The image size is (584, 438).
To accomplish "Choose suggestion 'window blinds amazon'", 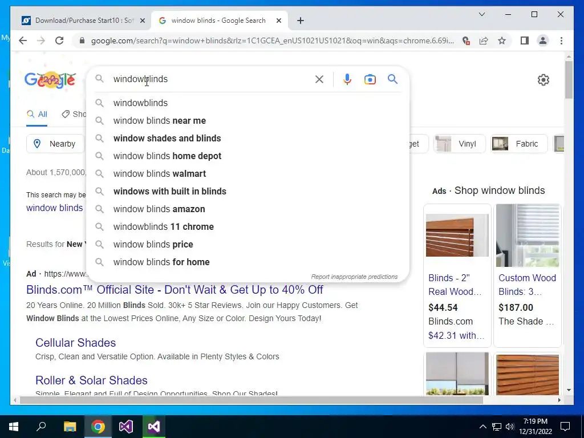I will click(x=248, y=209).
